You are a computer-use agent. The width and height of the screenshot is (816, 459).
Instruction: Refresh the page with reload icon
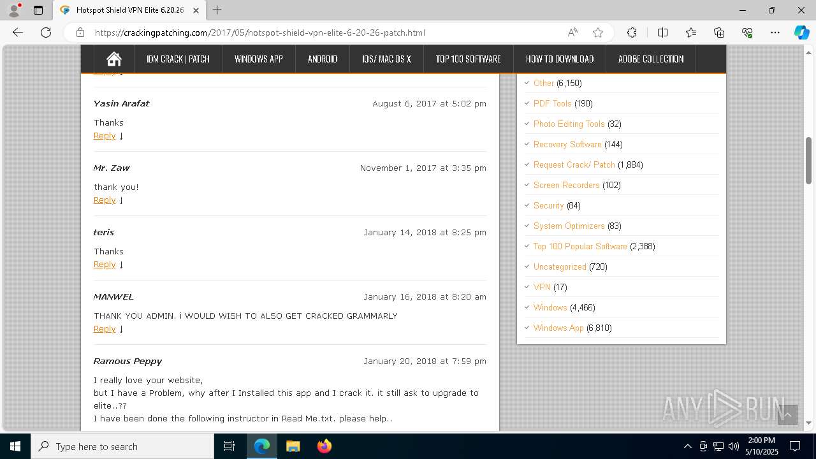pyautogui.click(x=46, y=33)
